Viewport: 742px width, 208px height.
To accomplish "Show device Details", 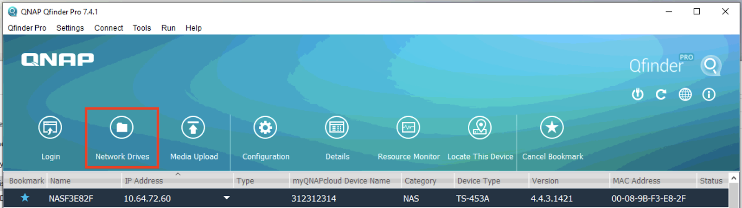I will (337, 128).
